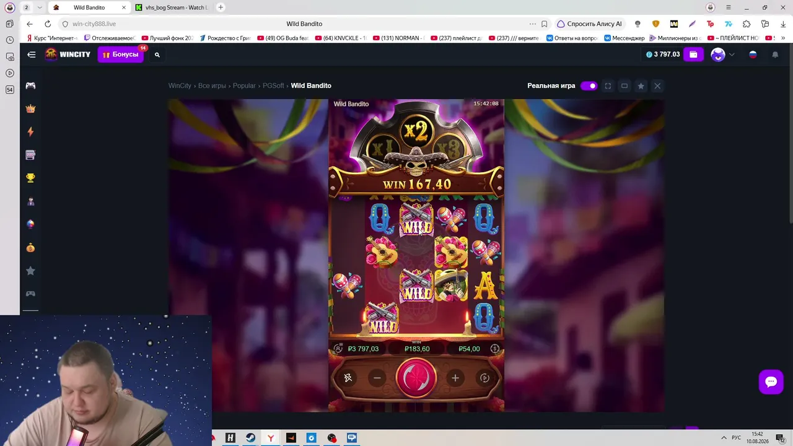
Task: Open slot machine sidebar category
Action: pyautogui.click(x=30, y=155)
